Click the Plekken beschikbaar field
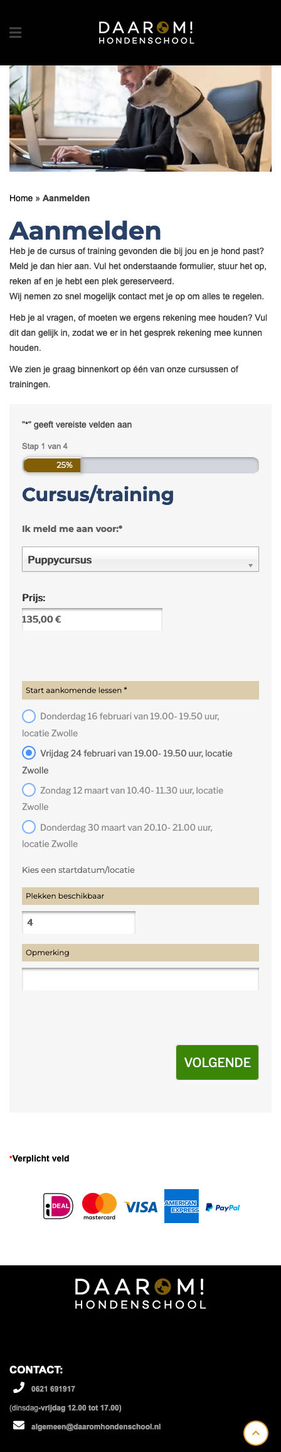Screen dimensions: 281x1452 point(78,923)
